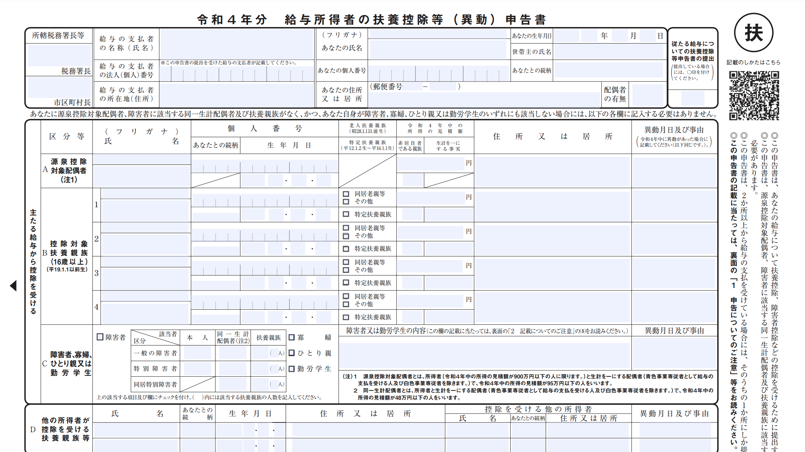The image size is (805, 452).
Task: Click the あなたとの続柄 field under 世帯主の氏名
Action: tap(609, 70)
